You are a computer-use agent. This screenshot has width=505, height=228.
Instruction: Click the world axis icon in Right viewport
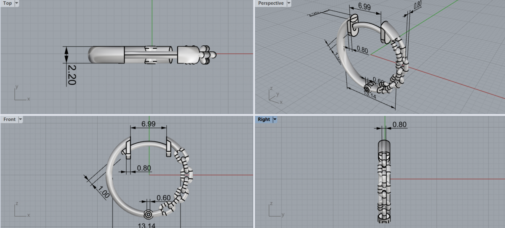click(x=274, y=210)
